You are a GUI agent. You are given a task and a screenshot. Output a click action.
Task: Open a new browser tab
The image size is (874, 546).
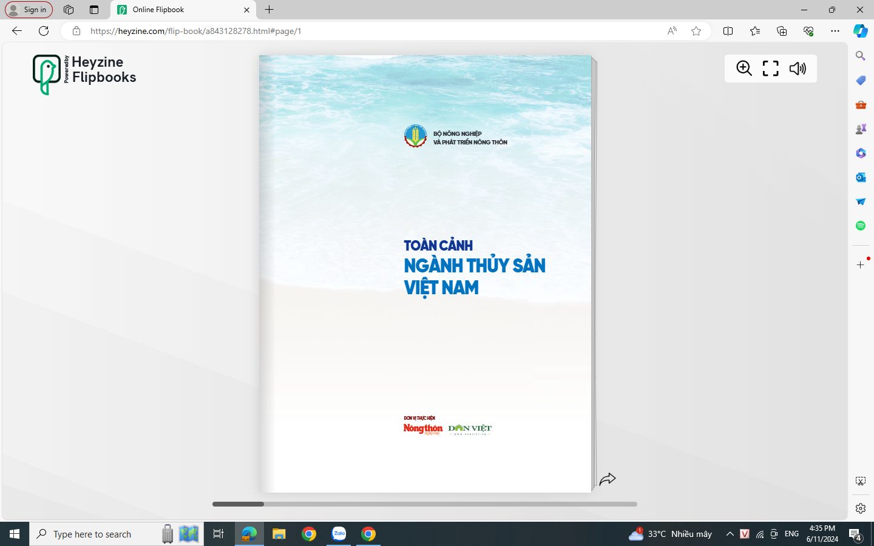(269, 10)
